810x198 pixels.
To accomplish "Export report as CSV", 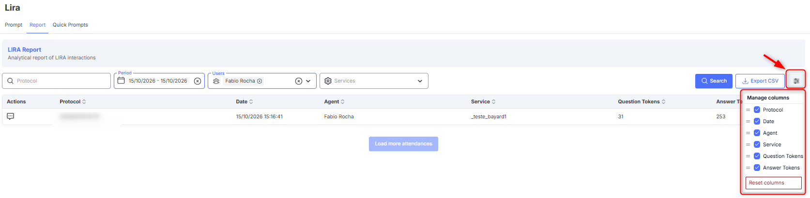I will [x=760, y=81].
